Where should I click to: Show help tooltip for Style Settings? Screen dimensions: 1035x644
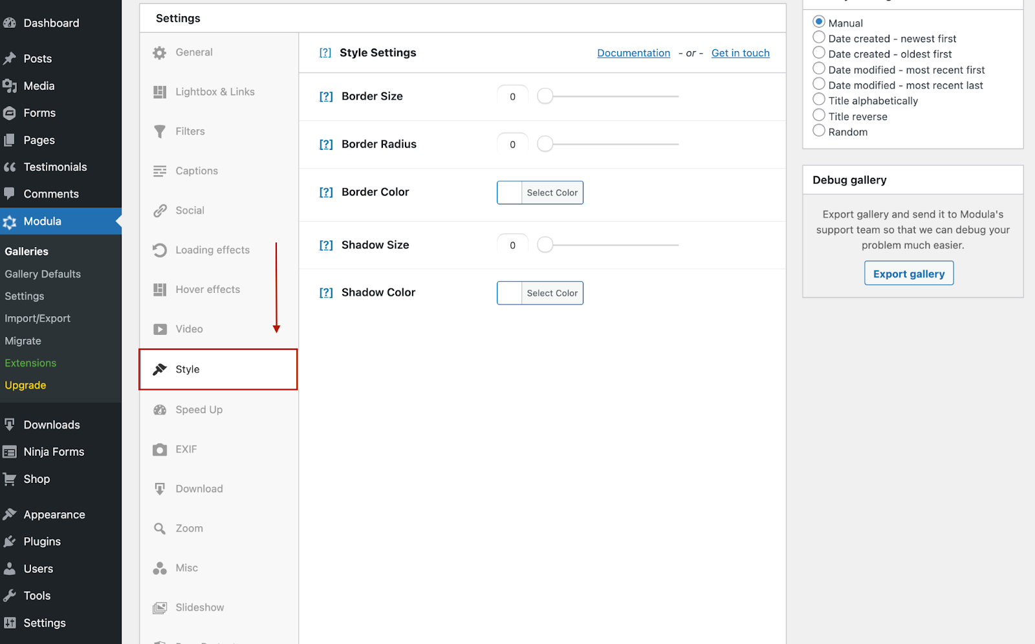[325, 53]
